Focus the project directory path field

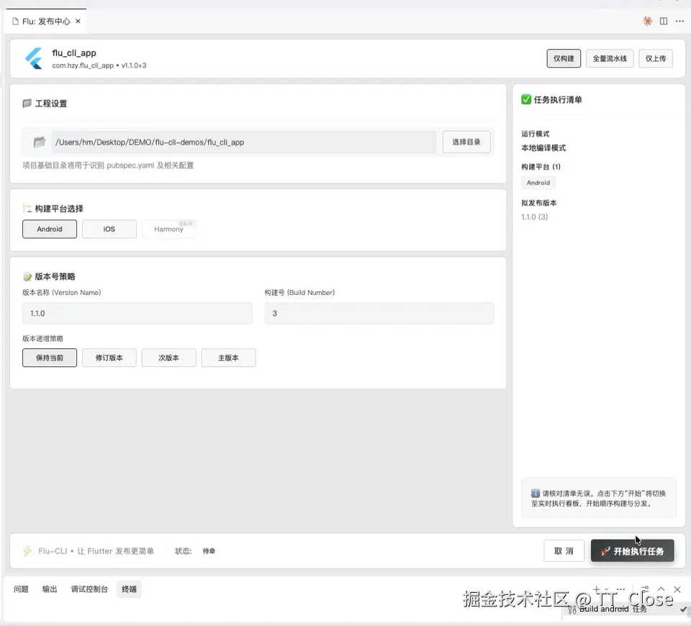[244, 142]
